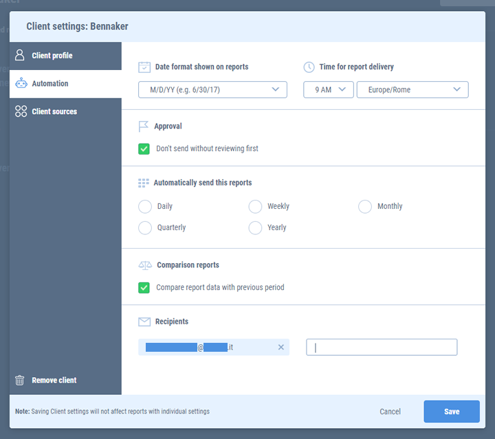Click the Approval heading
495x439 pixels.
[x=168, y=126]
